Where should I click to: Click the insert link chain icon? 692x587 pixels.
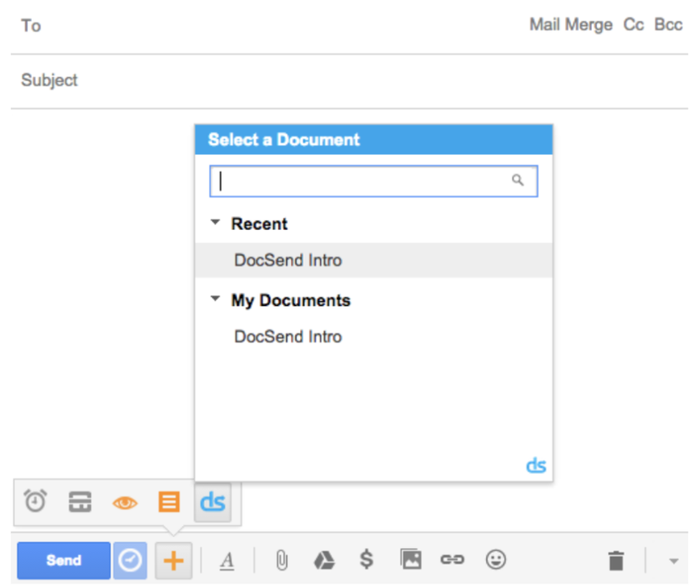click(x=452, y=559)
